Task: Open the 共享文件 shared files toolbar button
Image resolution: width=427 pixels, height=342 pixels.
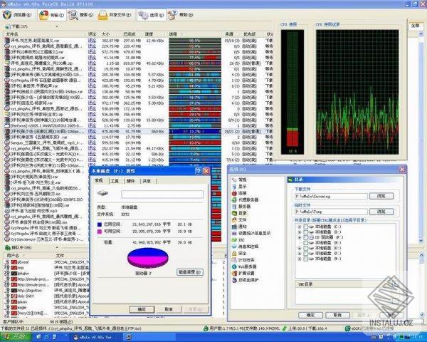Action: (x=115, y=15)
